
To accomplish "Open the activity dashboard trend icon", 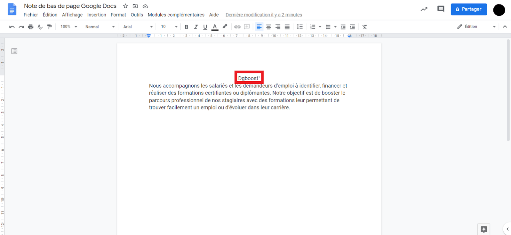I will [424, 9].
